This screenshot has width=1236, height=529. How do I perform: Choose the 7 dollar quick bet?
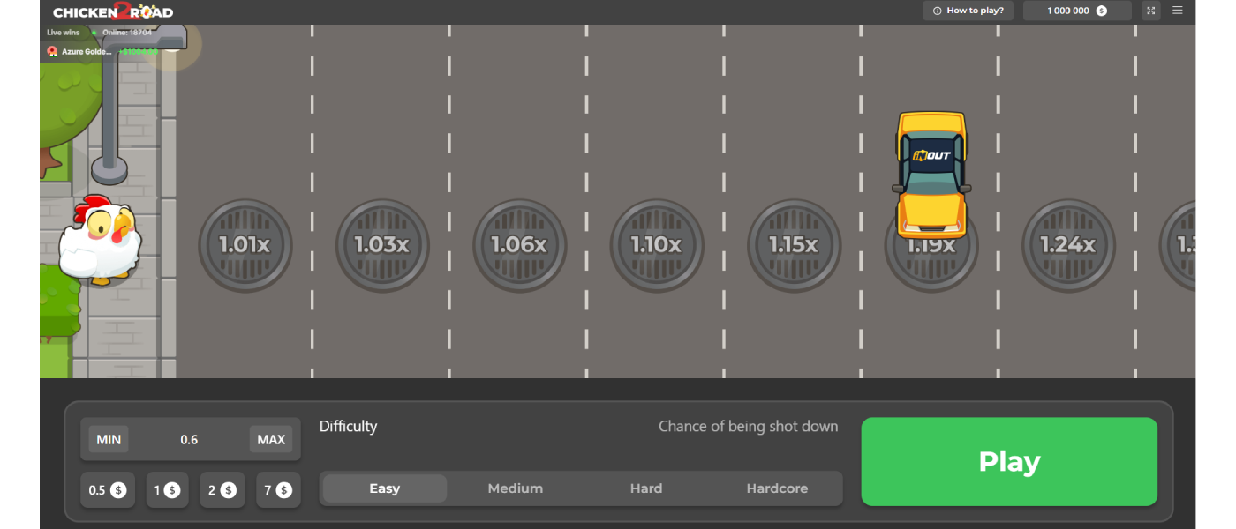point(278,490)
